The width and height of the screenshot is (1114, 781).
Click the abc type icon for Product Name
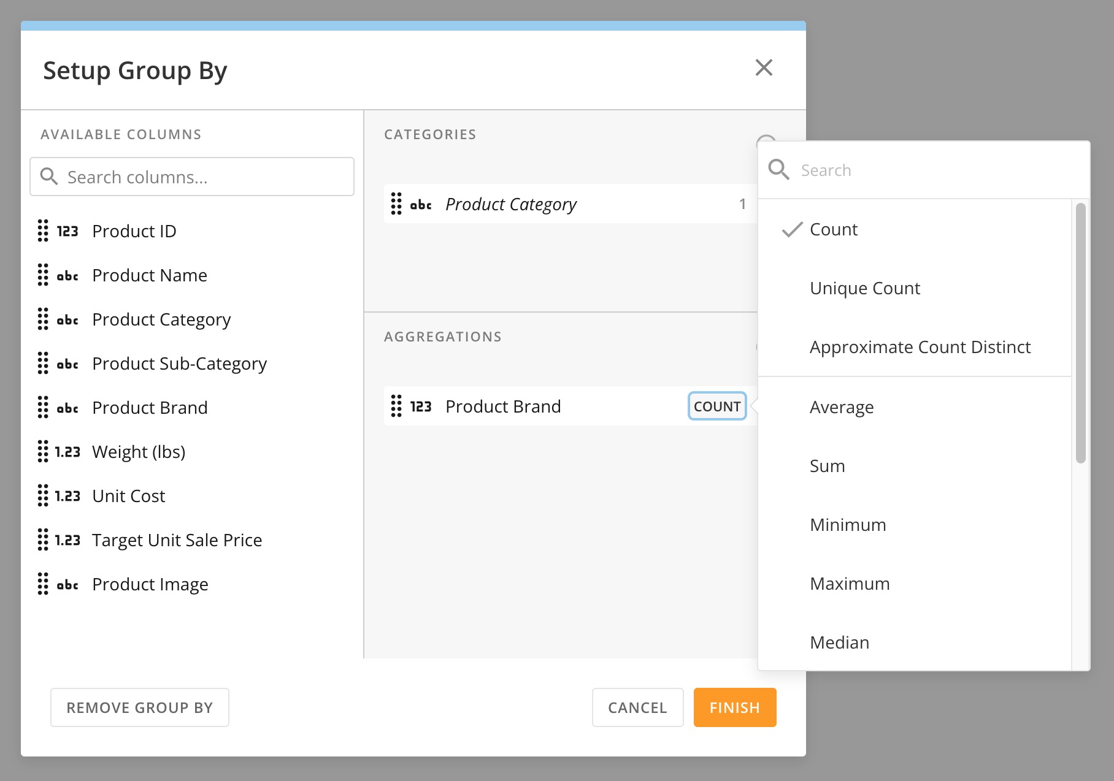[x=67, y=276]
